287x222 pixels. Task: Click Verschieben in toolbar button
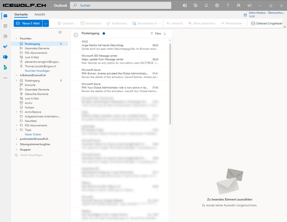click(x=145, y=24)
